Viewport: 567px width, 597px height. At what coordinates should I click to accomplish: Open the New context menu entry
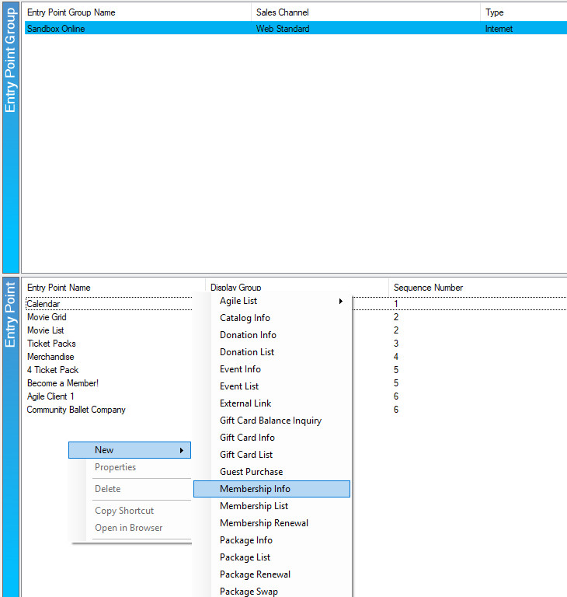[x=130, y=450]
